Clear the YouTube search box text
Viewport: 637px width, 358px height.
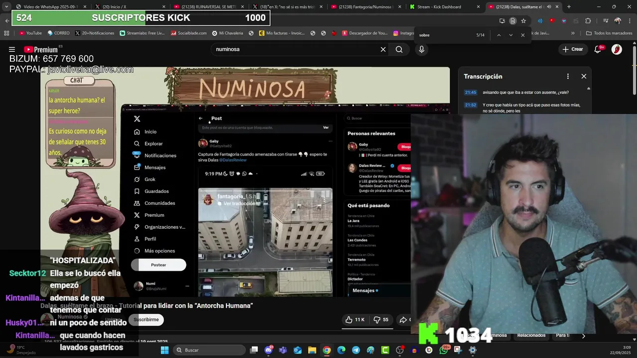(383, 49)
